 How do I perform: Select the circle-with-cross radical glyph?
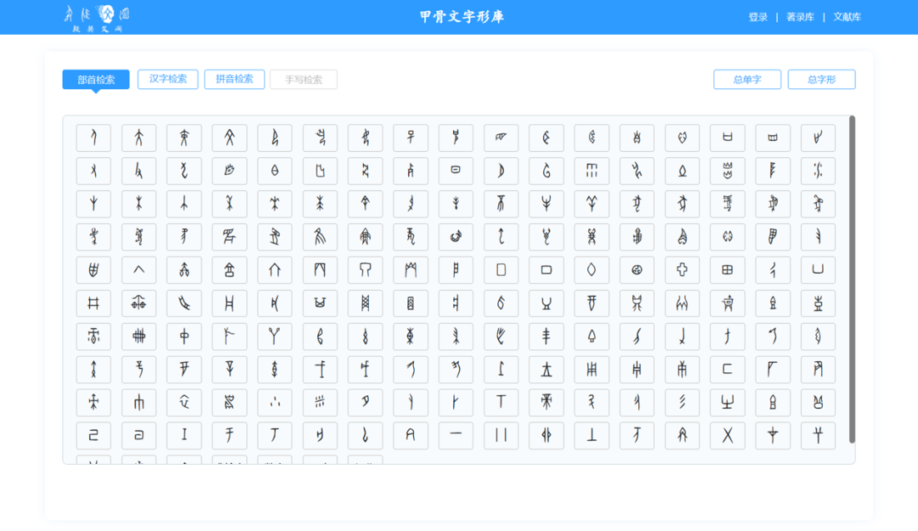[x=637, y=270]
